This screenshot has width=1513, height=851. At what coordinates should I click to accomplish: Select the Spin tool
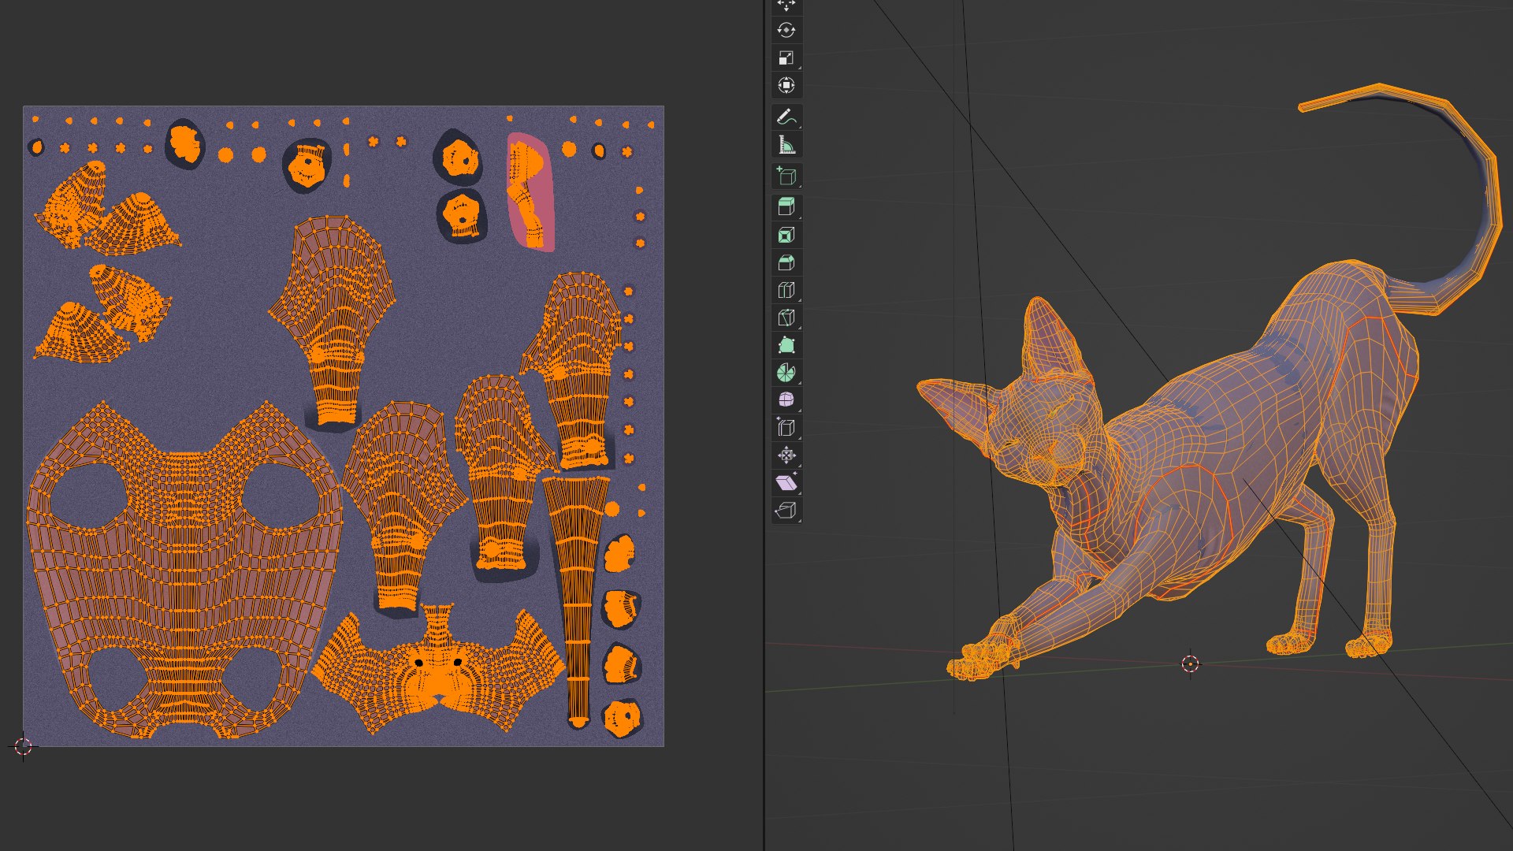tap(786, 373)
